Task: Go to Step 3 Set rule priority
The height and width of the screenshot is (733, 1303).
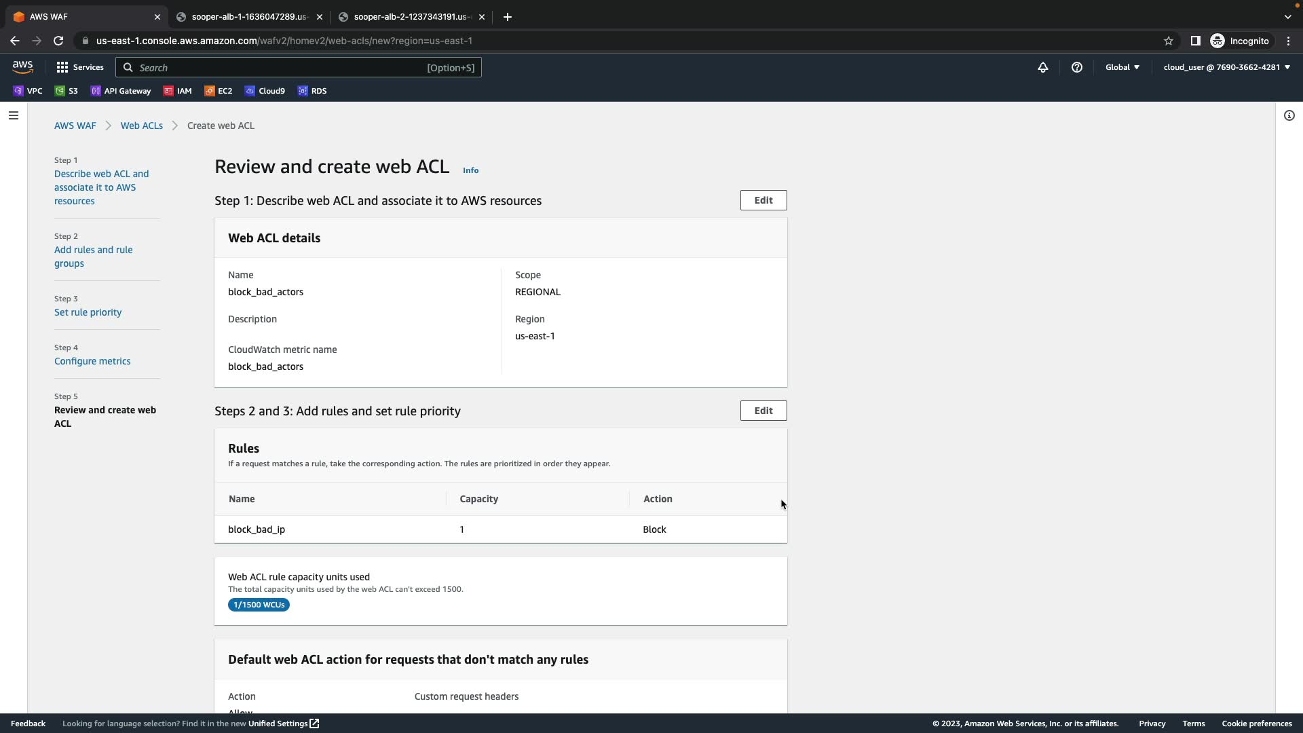Action: 88,312
